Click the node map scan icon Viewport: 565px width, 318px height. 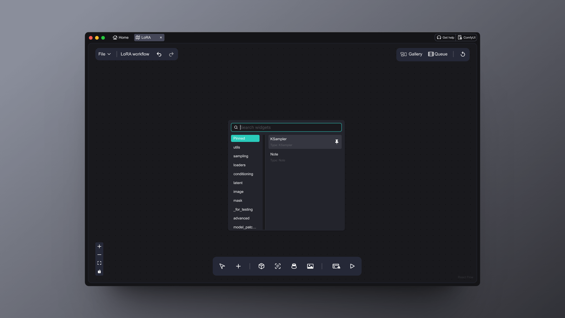click(x=278, y=266)
